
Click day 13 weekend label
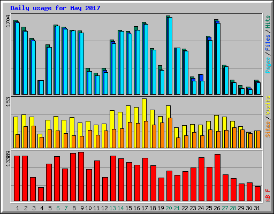click(x=112, y=208)
